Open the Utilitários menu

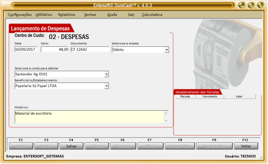[44, 15]
